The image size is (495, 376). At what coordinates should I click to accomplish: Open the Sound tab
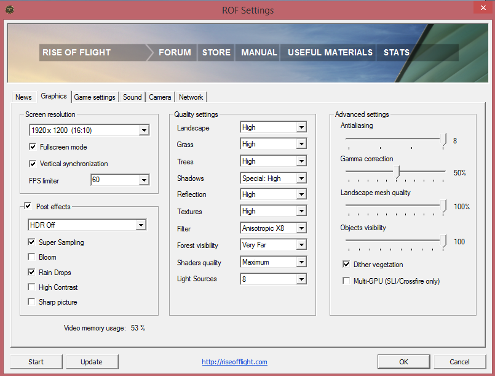point(132,97)
